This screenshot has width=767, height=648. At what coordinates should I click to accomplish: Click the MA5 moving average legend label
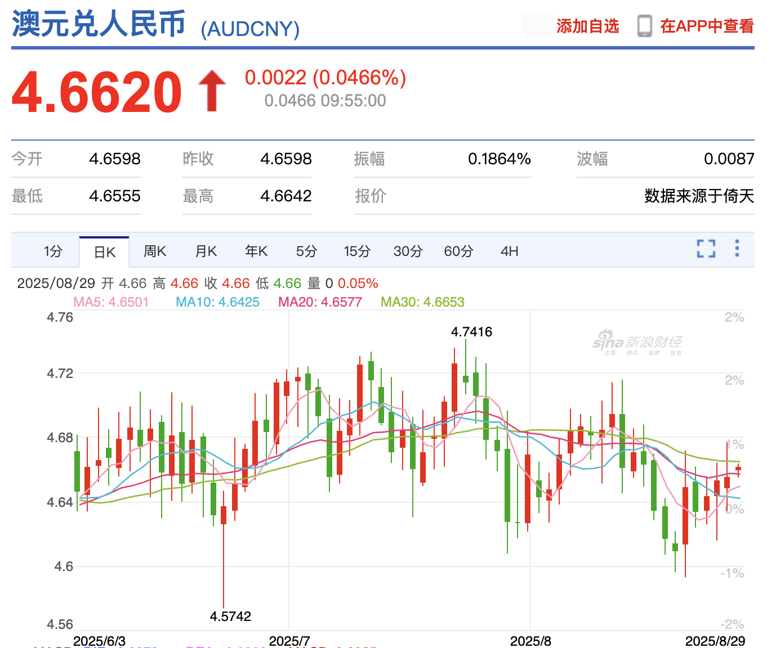(x=111, y=302)
